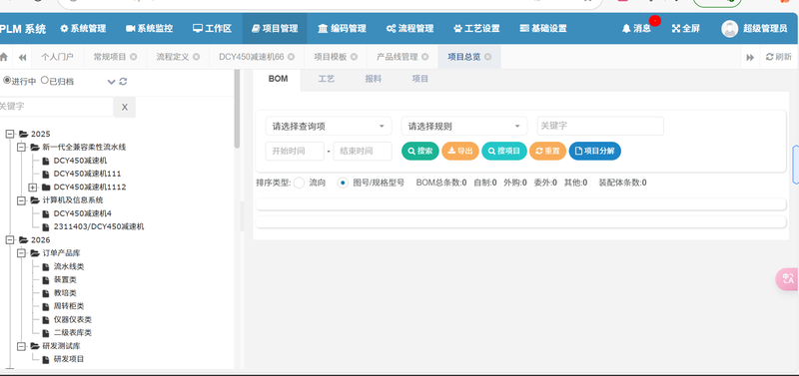Screen dimensions: 799x376
Task: Click the 搜项目 button
Action: 504,152
